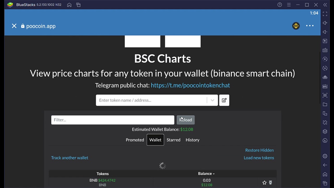Open recent apps in the sidebar

(325, 183)
